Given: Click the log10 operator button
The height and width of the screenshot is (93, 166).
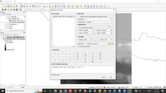Looking at the screenshot, I should (x=93, y=61).
